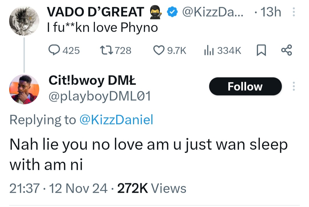
Task: Tap the share icon on top post
Action: [286, 51]
